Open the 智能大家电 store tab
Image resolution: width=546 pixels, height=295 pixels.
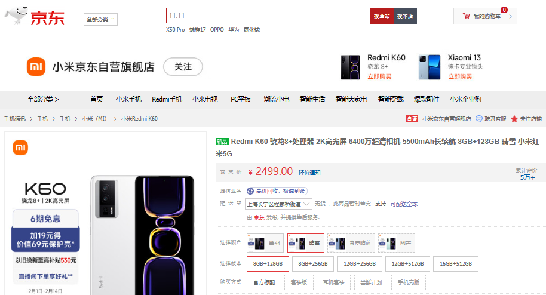pyautogui.click(x=351, y=99)
